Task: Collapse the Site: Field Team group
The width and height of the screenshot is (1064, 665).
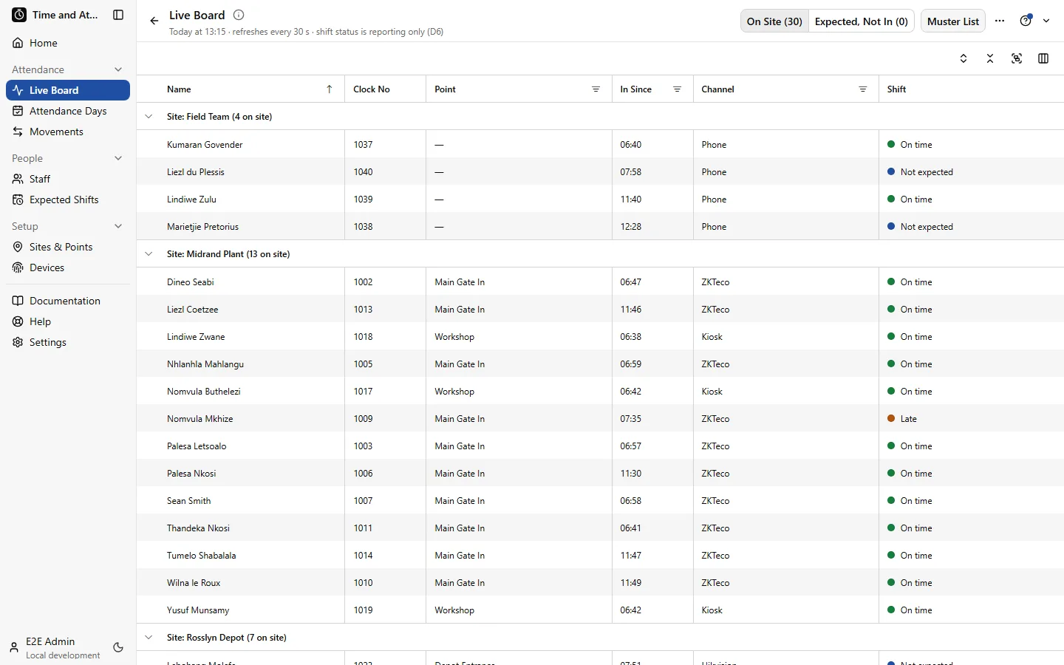Action: coord(149,117)
